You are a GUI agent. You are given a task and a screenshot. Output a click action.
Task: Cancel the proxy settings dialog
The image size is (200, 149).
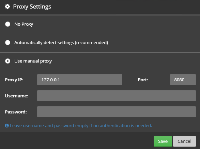[x=184, y=141]
